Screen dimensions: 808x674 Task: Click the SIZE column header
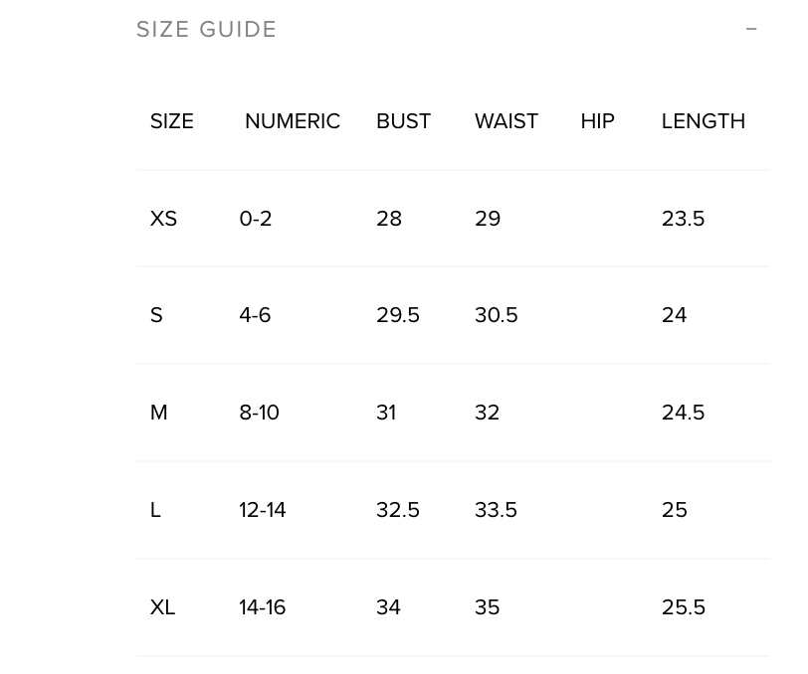point(172,121)
